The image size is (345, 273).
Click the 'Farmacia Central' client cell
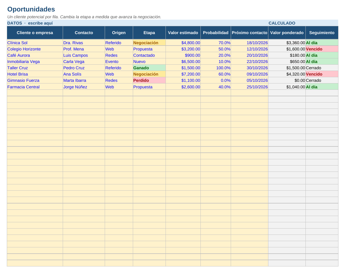[x=35, y=87]
